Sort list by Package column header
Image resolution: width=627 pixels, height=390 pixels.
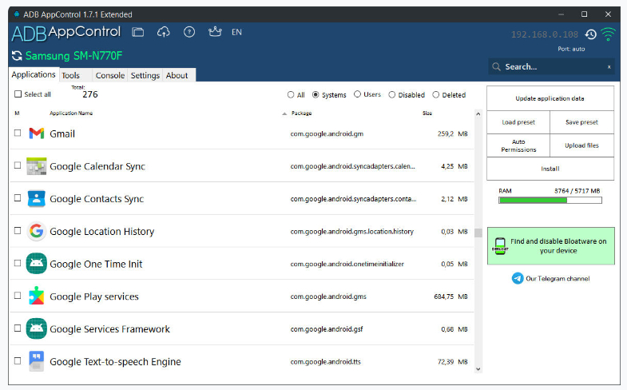pos(301,113)
